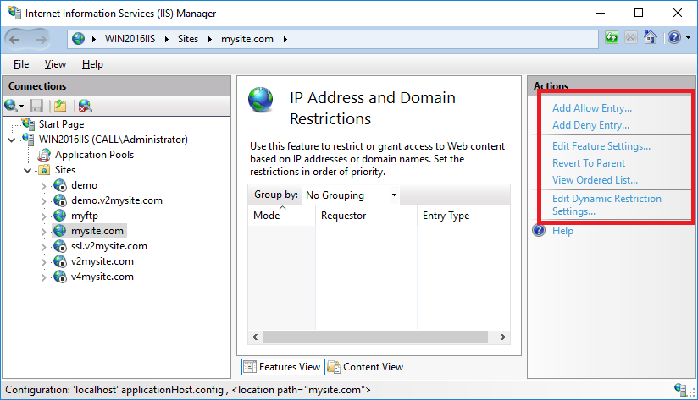
Task: Expand the demo site node
Action: pyautogui.click(x=44, y=186)
